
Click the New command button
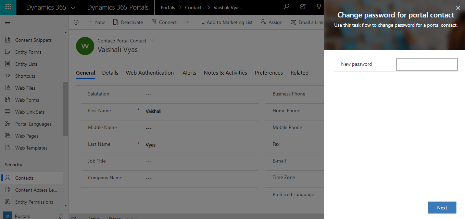pyautogui.click(x=96, y=22)
